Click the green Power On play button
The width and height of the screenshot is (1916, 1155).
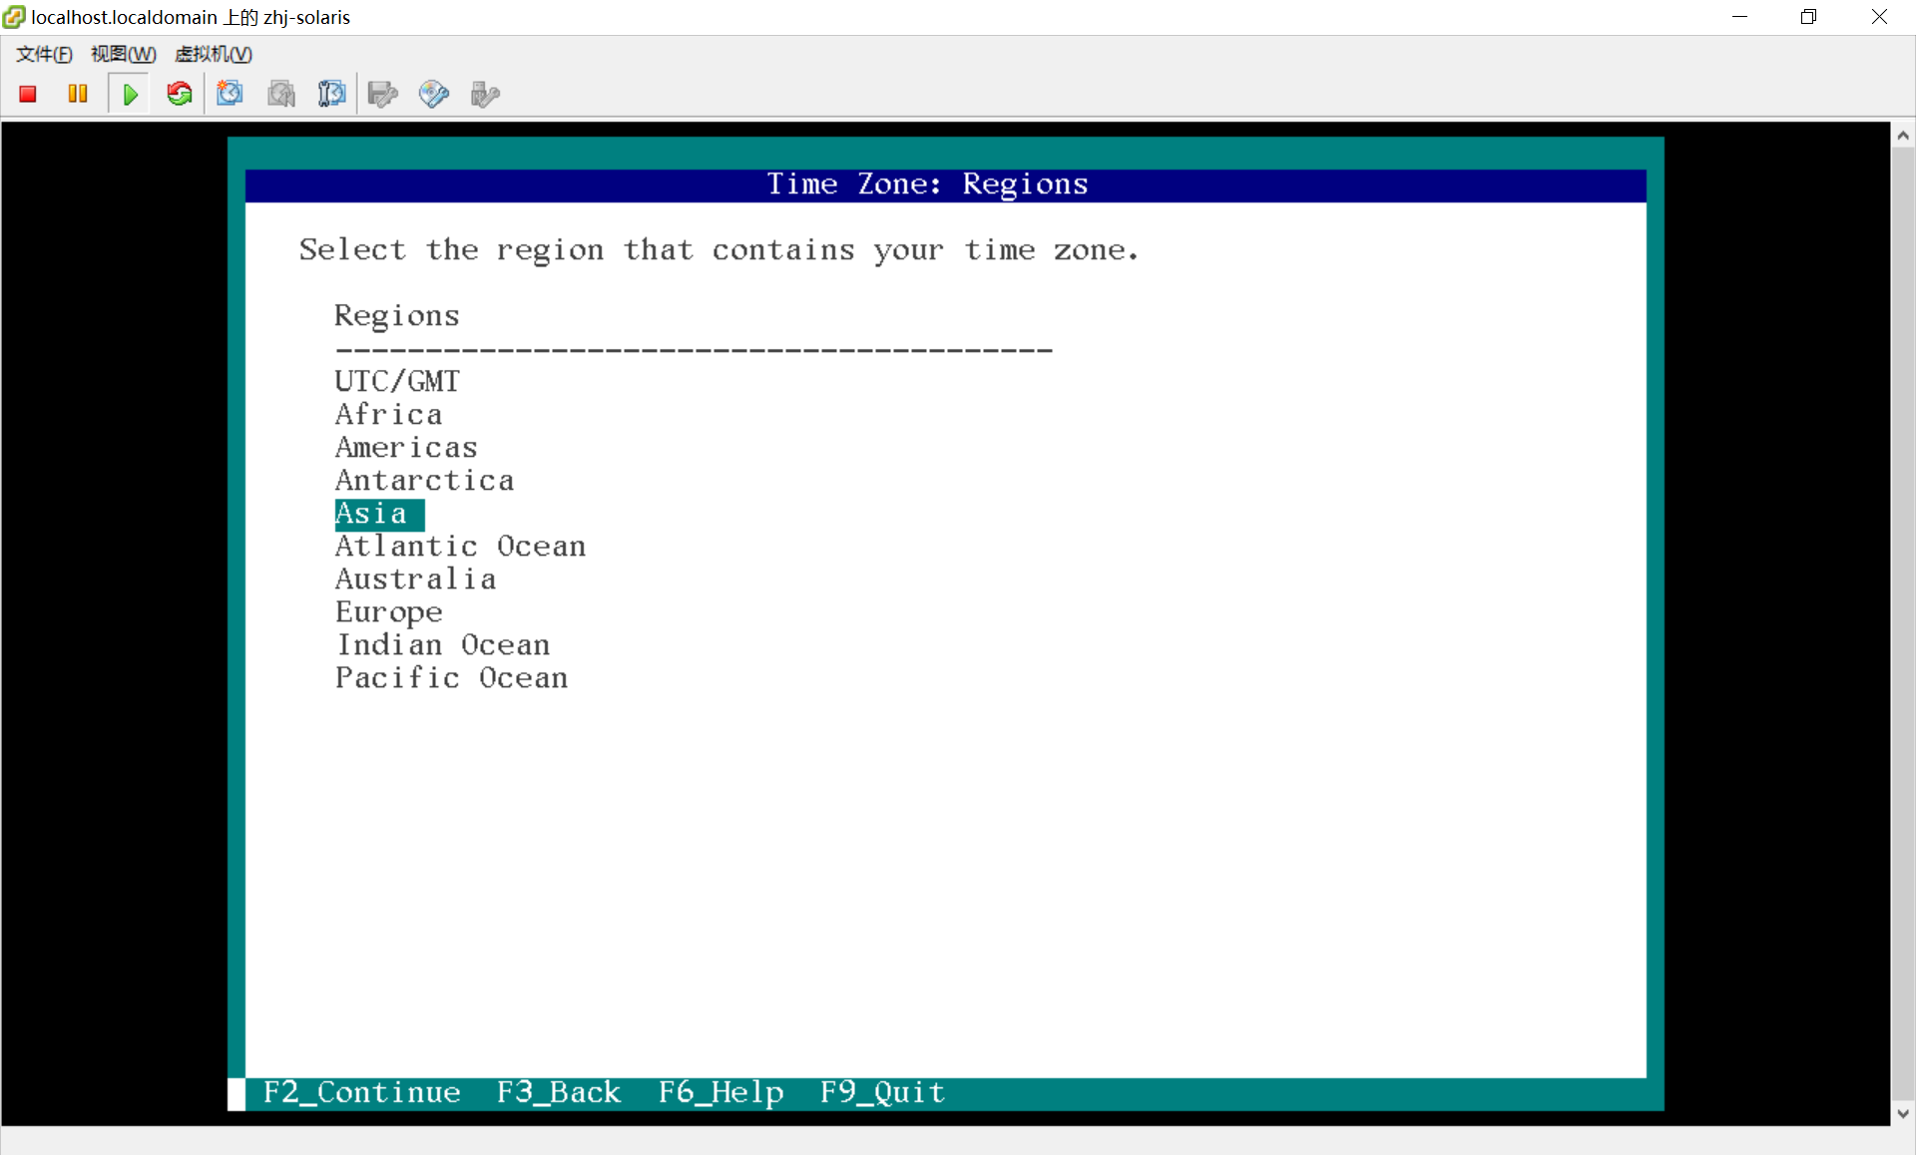(130, 94)
